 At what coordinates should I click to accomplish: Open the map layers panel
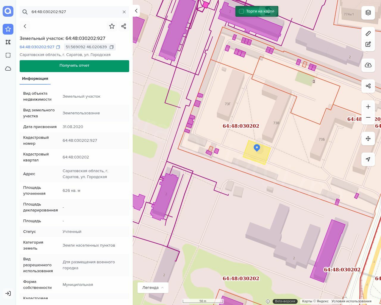[368, 13]
